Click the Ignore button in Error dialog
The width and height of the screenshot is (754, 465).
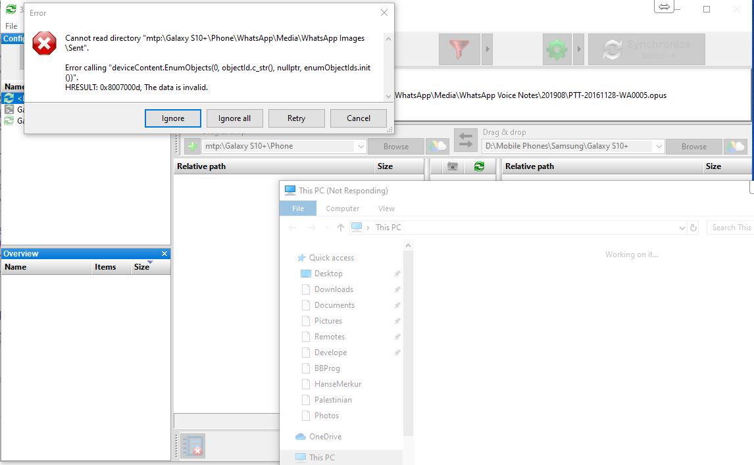pos(172,118)
